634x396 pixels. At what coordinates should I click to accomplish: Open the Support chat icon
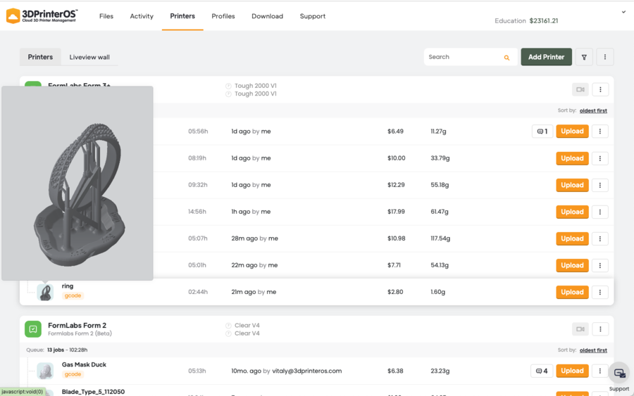click(619, 373)
